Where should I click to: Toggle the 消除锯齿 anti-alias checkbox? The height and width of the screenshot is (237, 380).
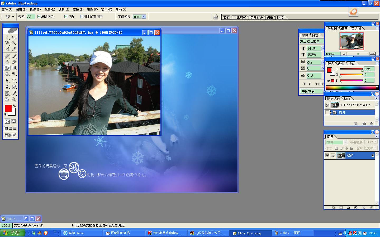(x=39, y=16)
